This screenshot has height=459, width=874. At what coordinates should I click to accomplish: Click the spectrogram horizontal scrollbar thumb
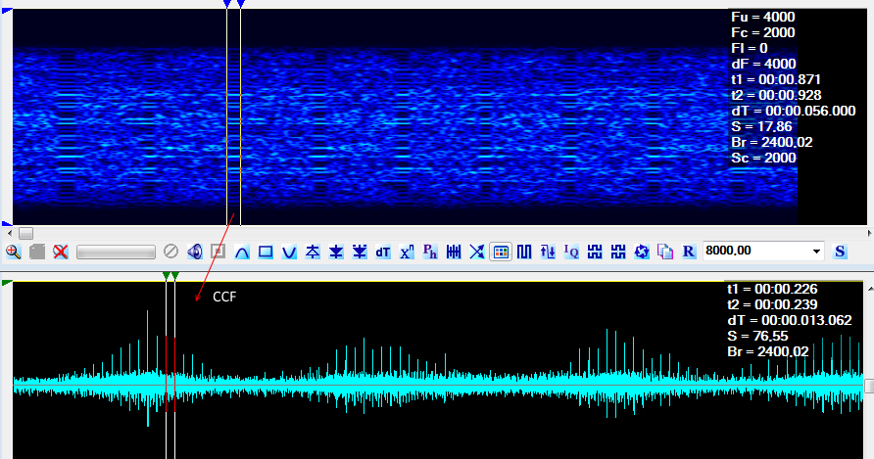[x=25, y=233]
